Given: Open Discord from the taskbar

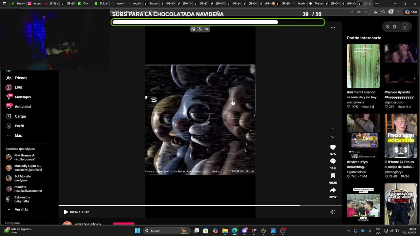Looking at the screenshot, I should (244, 231).
